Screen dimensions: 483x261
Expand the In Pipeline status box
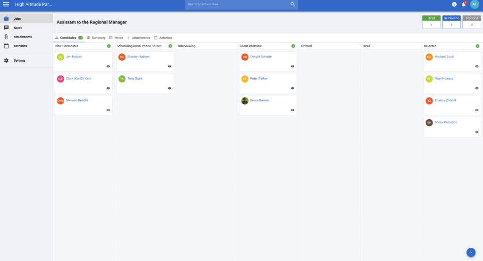[451, 22]
